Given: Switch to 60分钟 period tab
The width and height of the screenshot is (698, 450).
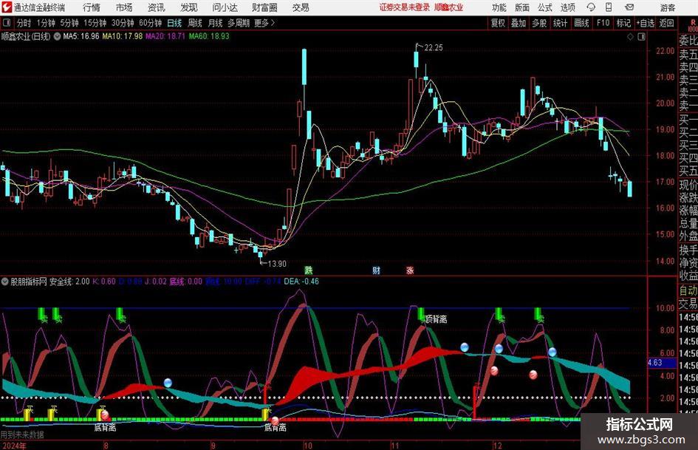Looking at the screenshot, I should coord(150,23).
